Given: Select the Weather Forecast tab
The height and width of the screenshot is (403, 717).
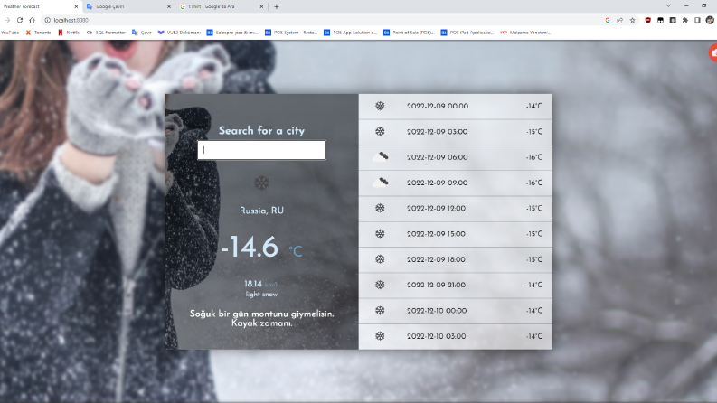Looking at the screenshot, I should [41, 6].
